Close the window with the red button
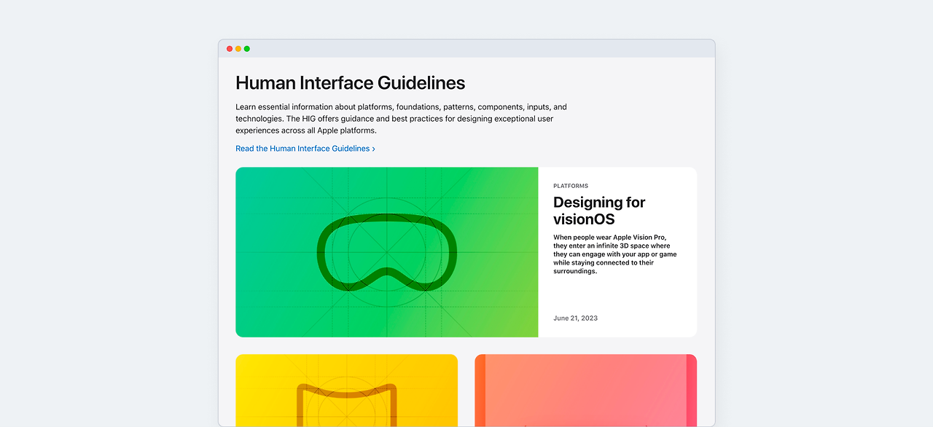The height and width of the screenshot is (427, 933). 230,49
